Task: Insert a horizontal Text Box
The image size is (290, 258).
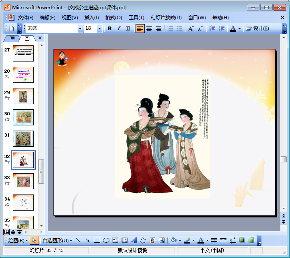Action: (x=115, y=240)
